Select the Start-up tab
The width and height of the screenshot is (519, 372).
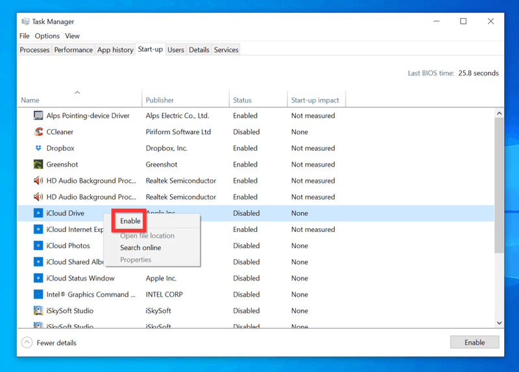pos(151,49)
